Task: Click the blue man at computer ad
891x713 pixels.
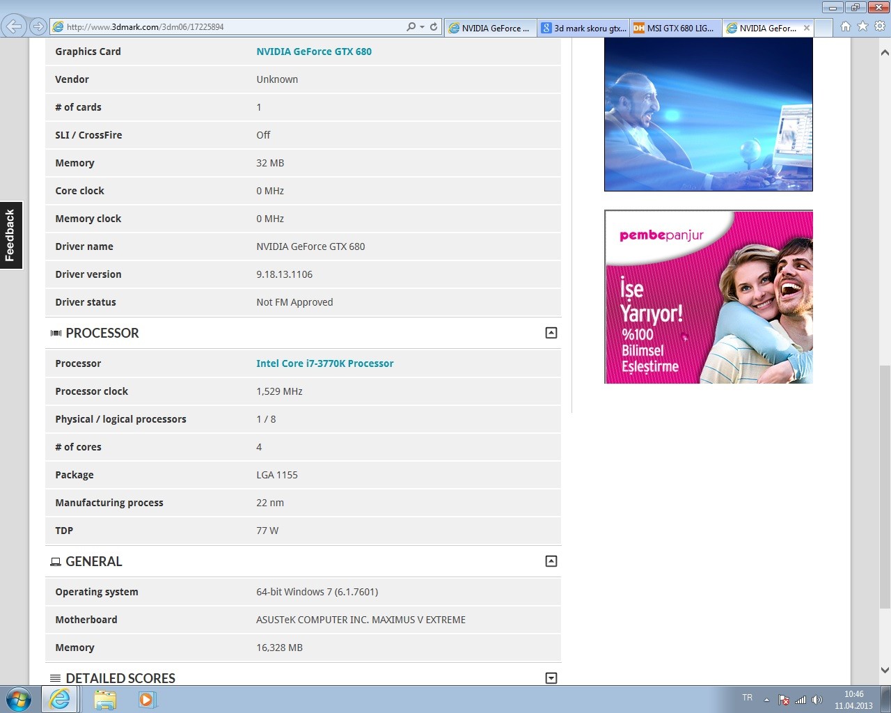Action: click(x=709, y=114)
